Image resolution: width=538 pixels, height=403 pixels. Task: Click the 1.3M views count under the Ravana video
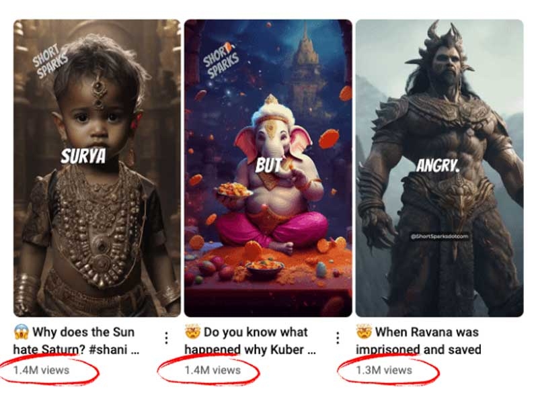(384, 370)
